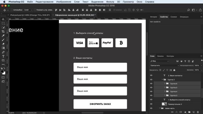203x114 pixels.
Task: Toggle layer filtering switch on
Action: [202, 61]
